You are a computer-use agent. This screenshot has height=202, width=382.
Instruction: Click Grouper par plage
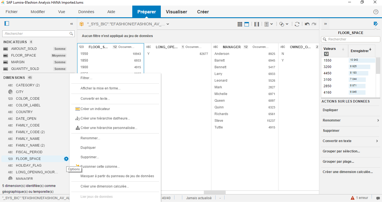click(x=338, y=162)
